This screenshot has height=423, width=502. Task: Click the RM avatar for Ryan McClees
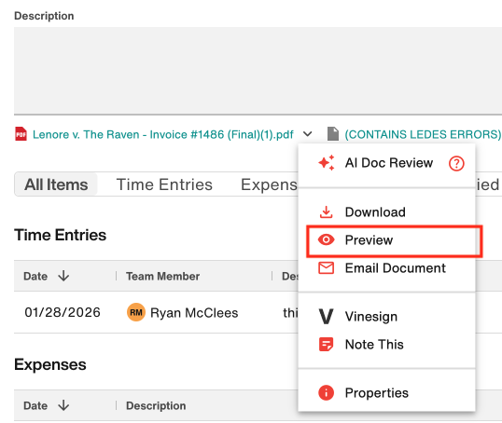click(136, 312)
